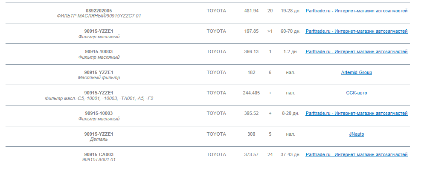Viewport: 424px width, 171px height.
Task: Open Parttrade.ru link for 90915-CA003
Action: pyautogui.click(x=357, y=154)
